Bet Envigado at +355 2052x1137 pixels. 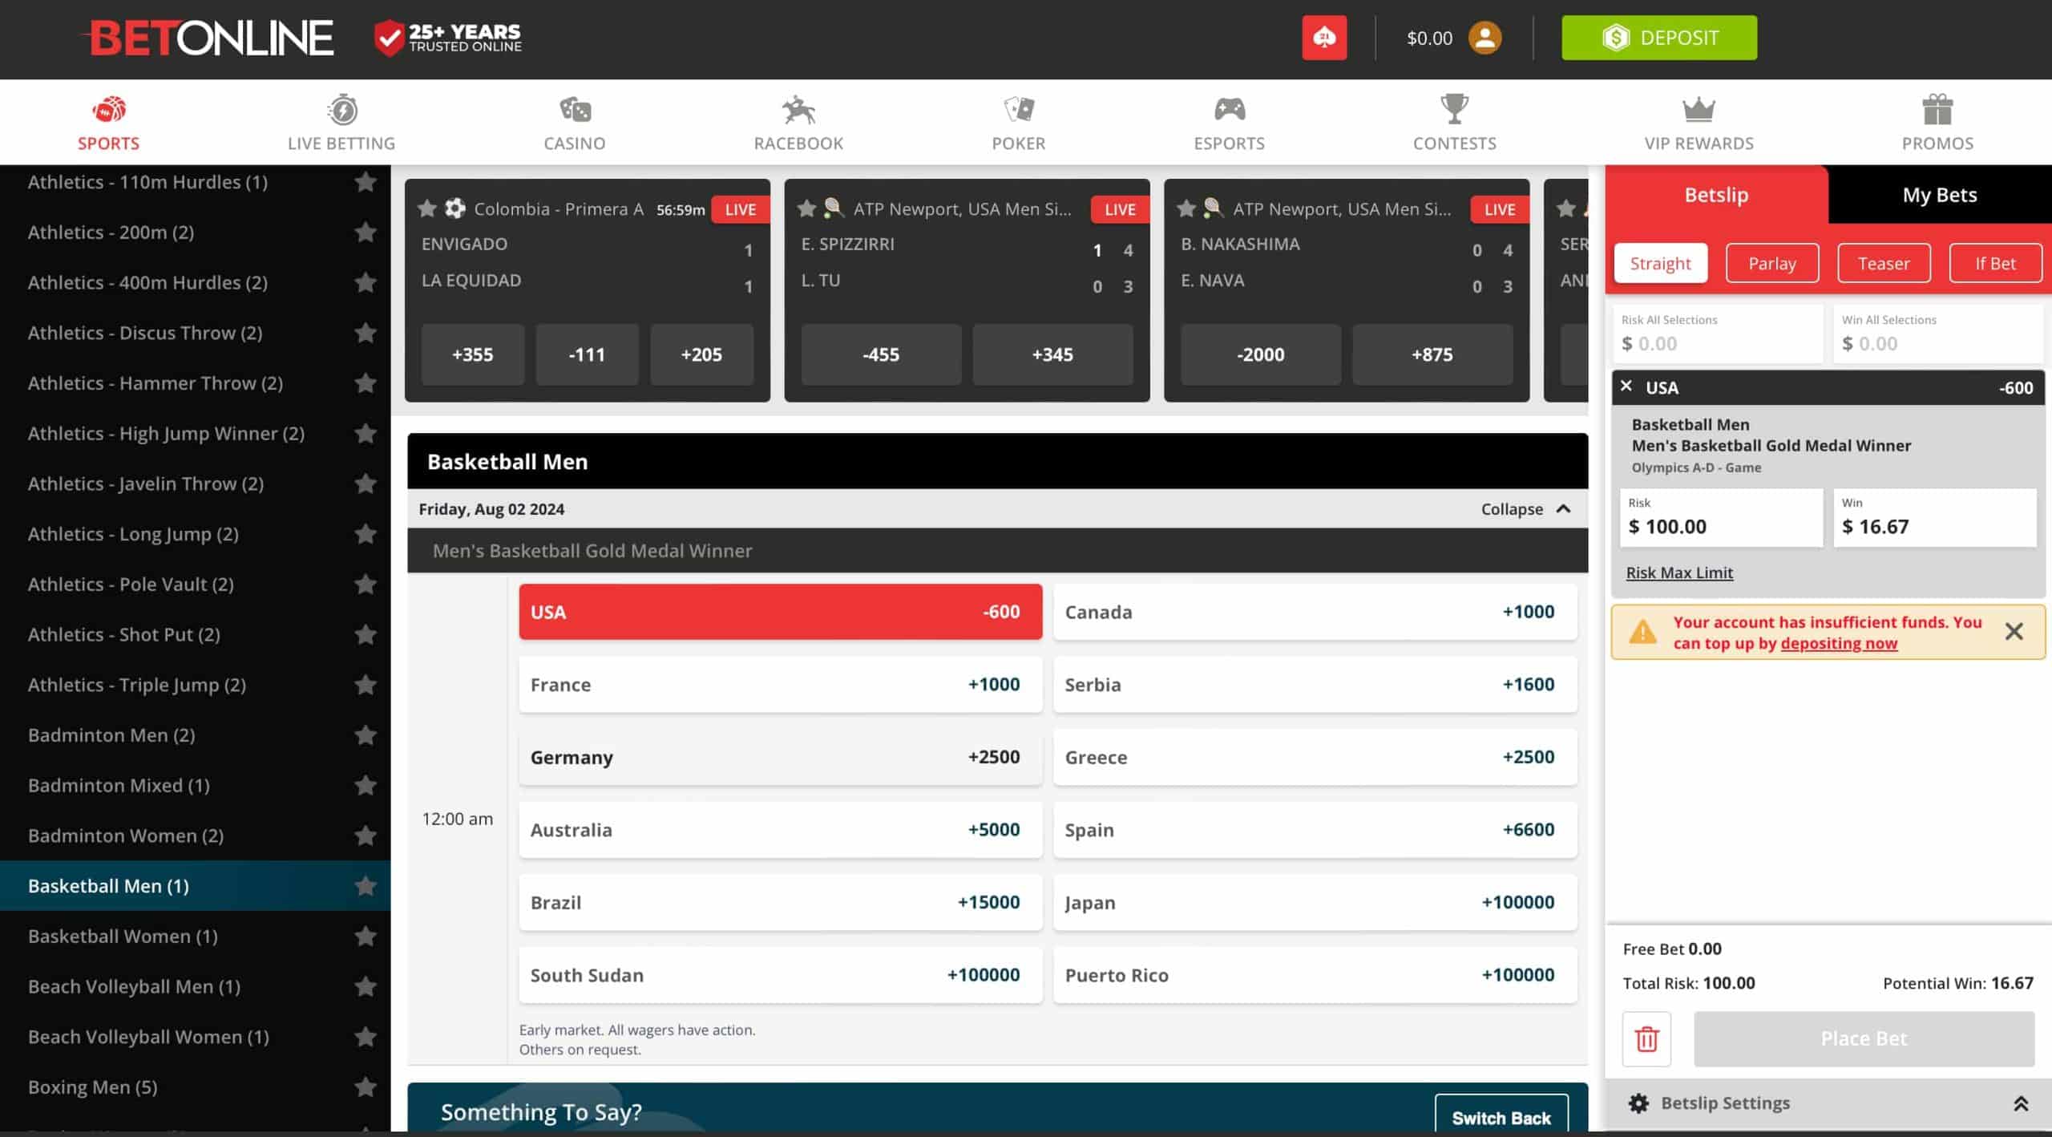click(473, 354)
